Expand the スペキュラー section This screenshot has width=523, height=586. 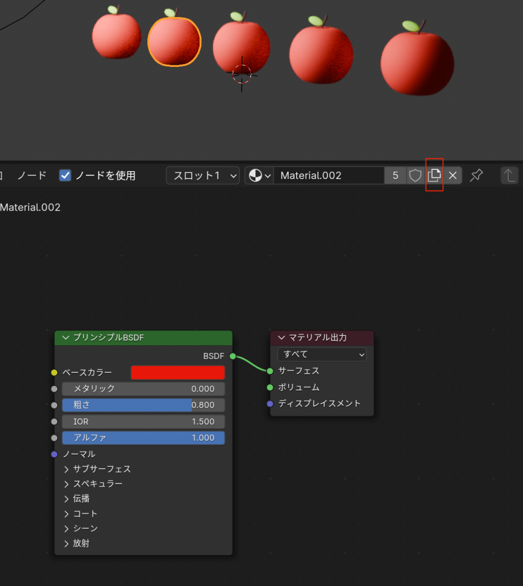67,484
